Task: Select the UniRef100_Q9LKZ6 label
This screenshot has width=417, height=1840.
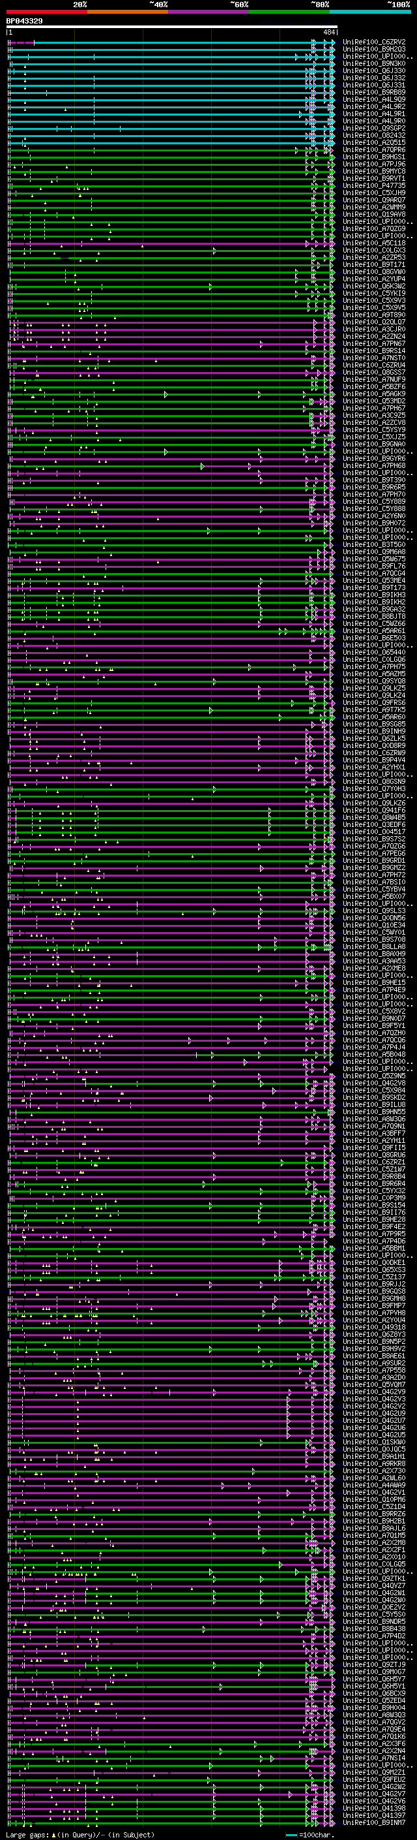Action: (374, 803)
